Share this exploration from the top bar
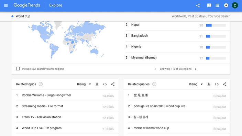The image size is (242, 136). [198, 5]
